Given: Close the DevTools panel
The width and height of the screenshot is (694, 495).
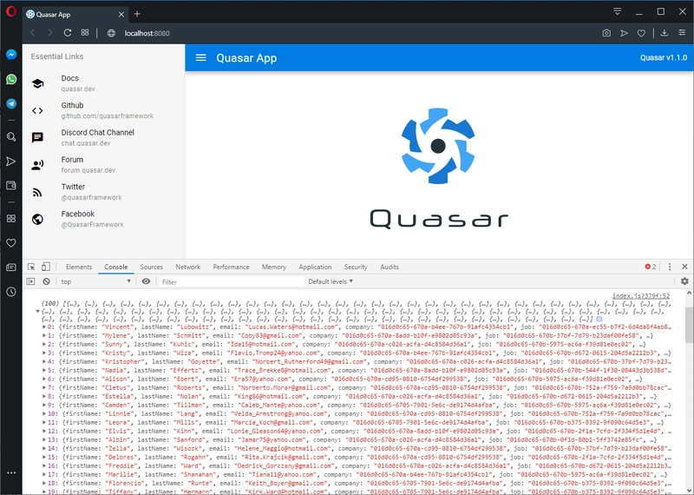Looking at the screenshot, I should [x=684, y=267].
